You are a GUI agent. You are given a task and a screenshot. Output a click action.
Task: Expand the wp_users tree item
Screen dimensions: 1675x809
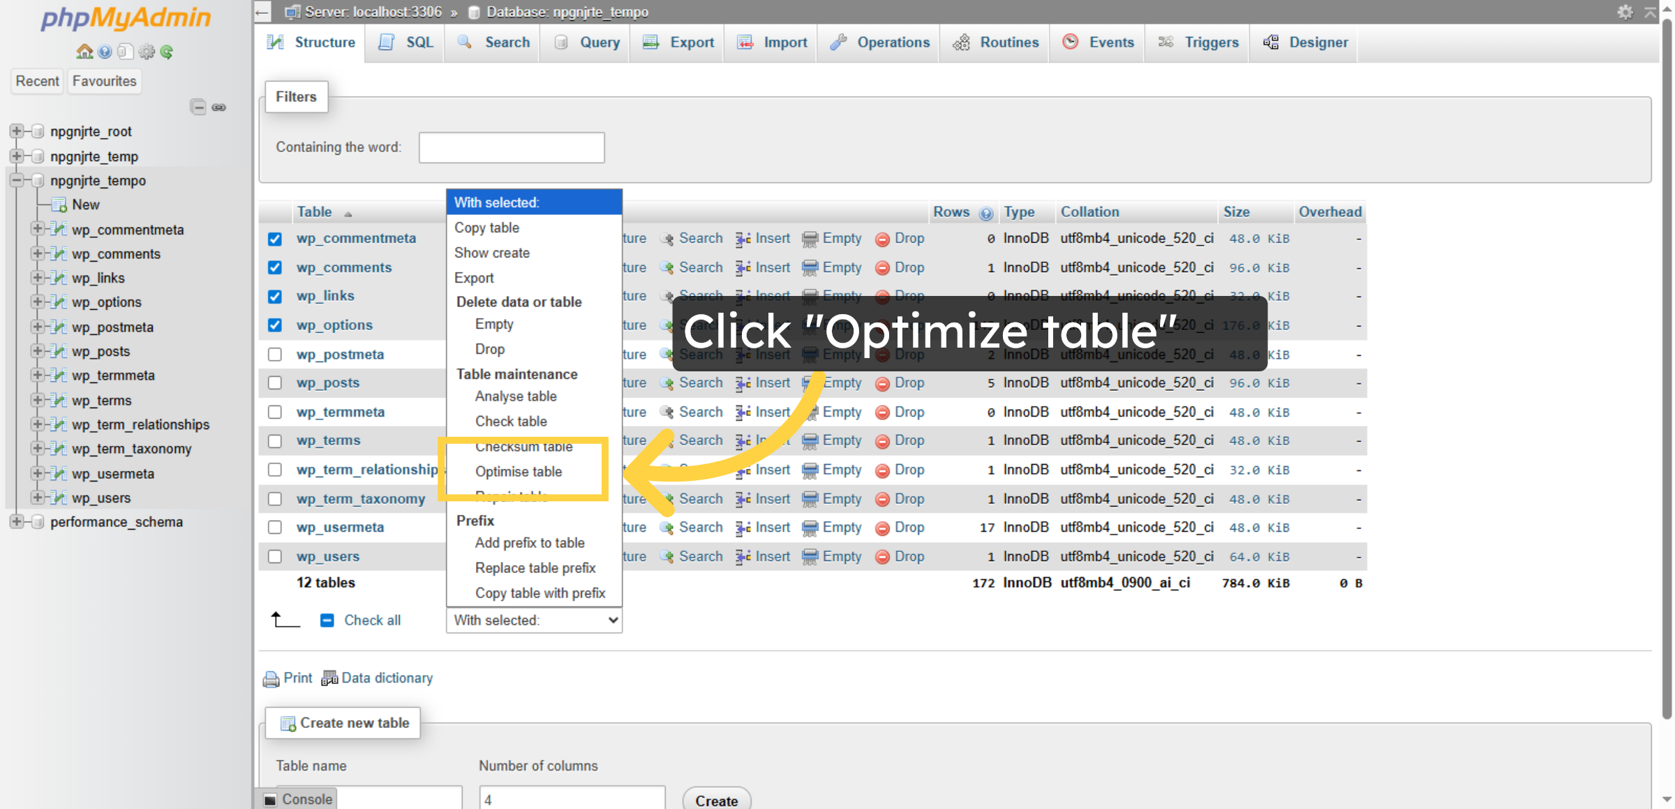point(36,498)
